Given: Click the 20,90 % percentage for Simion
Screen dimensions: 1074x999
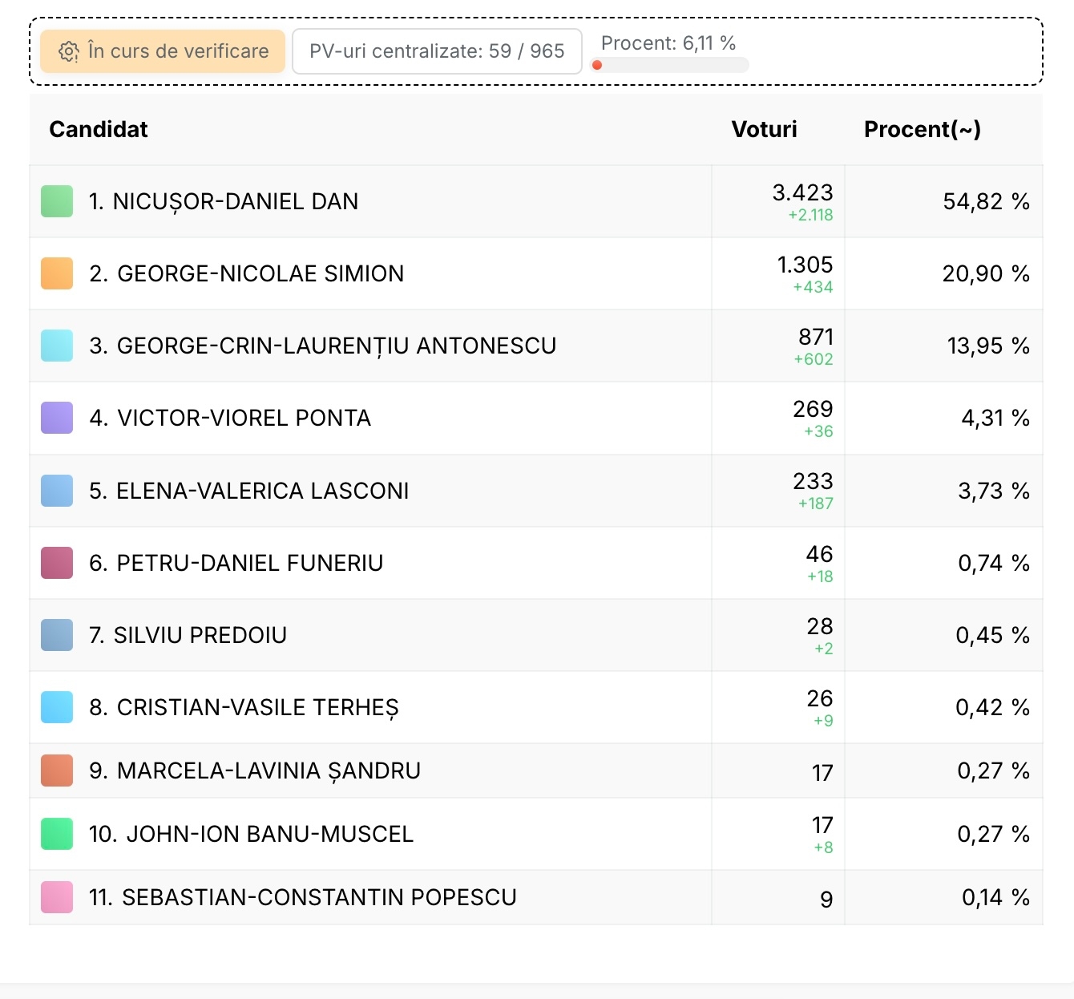Looking at the screenshot, I should 985,273.
